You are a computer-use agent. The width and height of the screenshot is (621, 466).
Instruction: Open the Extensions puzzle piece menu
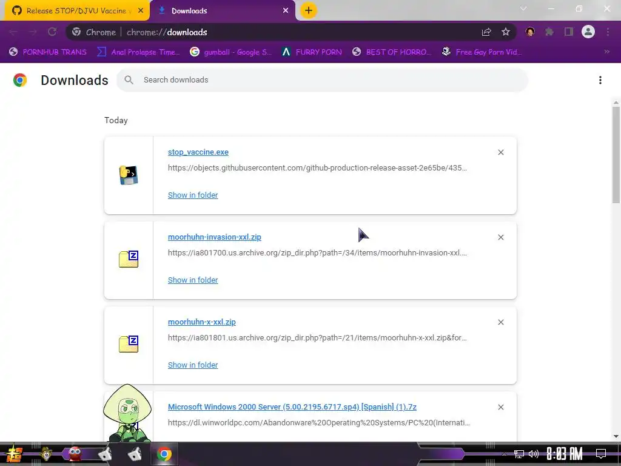click(x=549, y=32)
